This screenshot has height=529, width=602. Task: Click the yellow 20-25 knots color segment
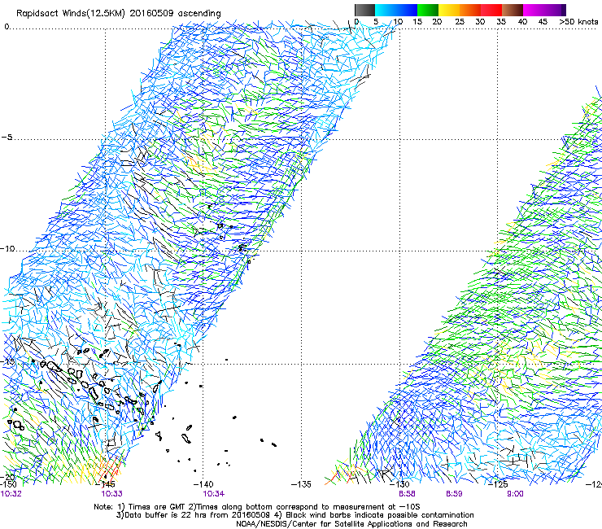(449, 10)
